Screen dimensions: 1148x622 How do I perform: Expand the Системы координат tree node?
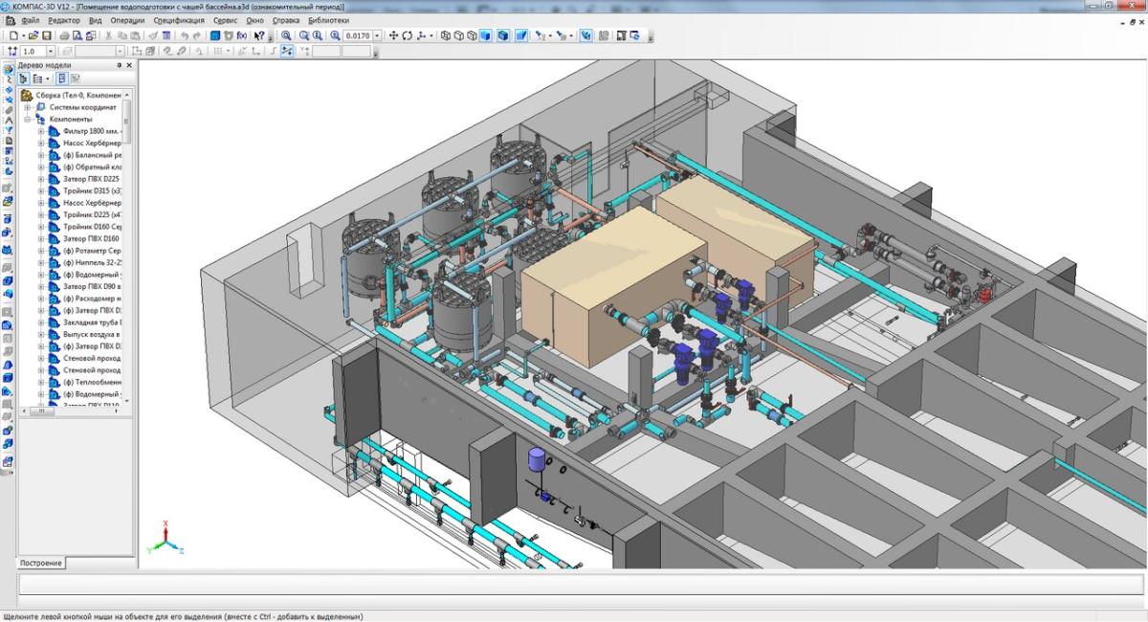(x=29, y=107)
